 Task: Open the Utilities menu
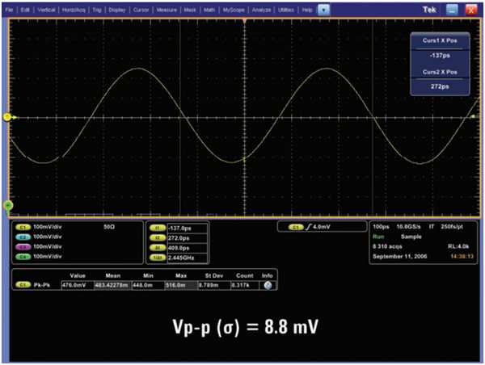coord(286,10)
